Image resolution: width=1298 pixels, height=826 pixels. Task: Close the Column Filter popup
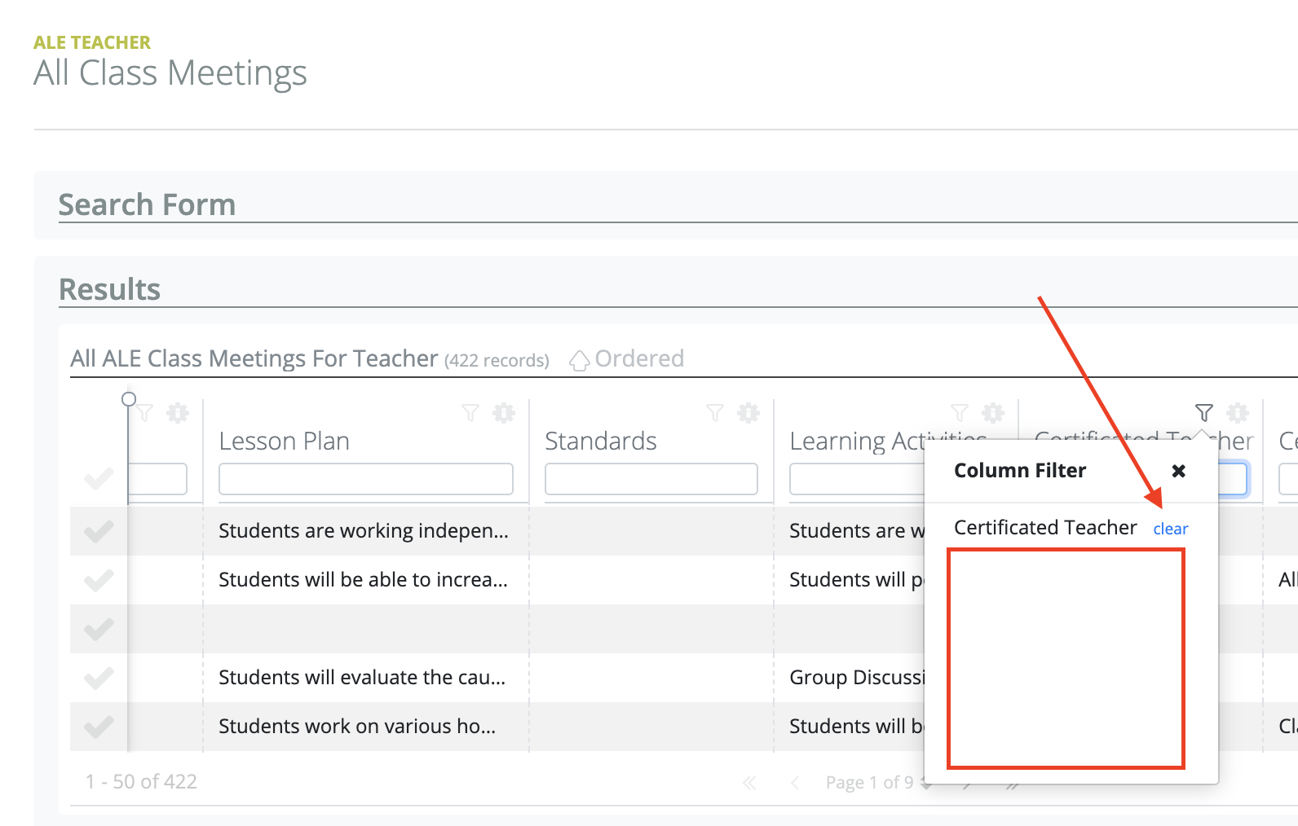(1178, 471)
